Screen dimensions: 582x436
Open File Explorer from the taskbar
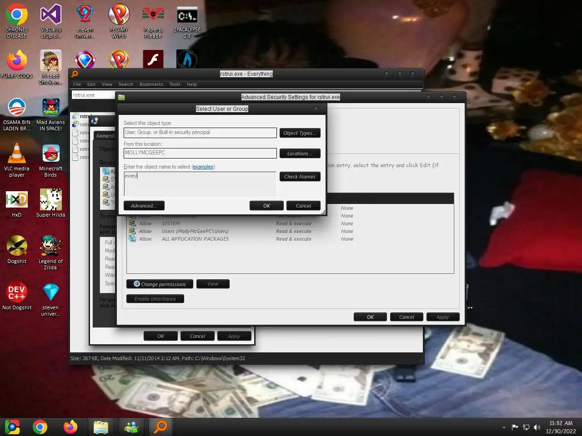tap(100, 427)
